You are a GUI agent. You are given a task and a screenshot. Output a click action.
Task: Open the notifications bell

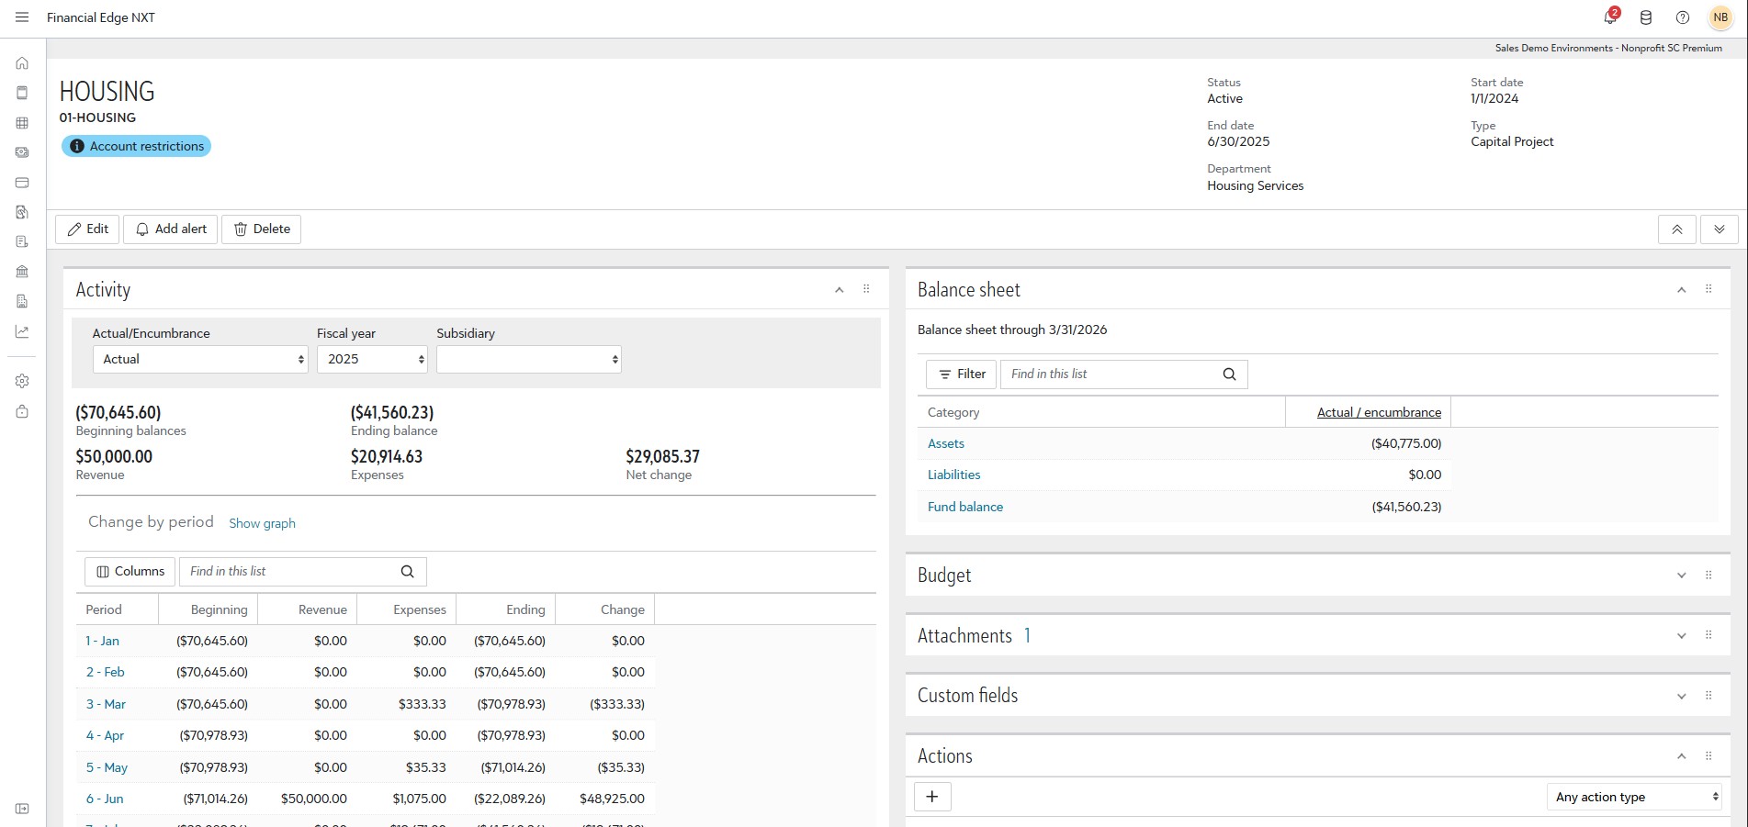click(1609, 17)
